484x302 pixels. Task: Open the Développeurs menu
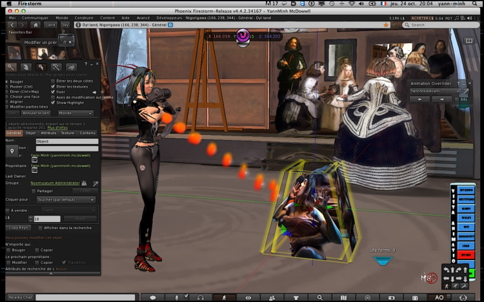169,18
